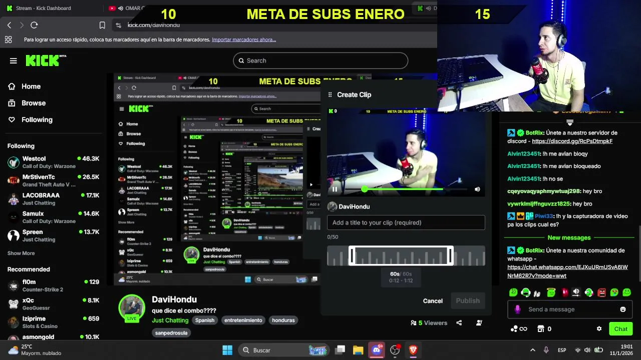The image size is (641, 360).
Task: Open the Discord invite link in chat
Action: coord(572,141)
